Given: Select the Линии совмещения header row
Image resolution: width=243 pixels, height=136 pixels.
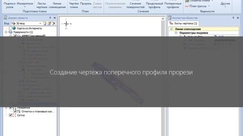Looking at the screenshot, I should (204, 29).
